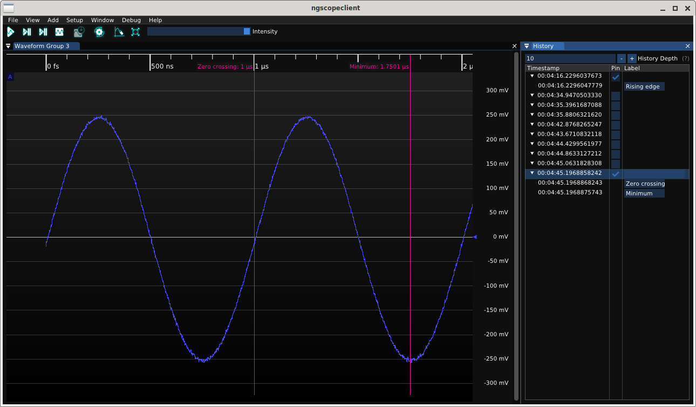
Task: Click the waveform area vertical scrollbar
Action: click(x=516, y=227)
